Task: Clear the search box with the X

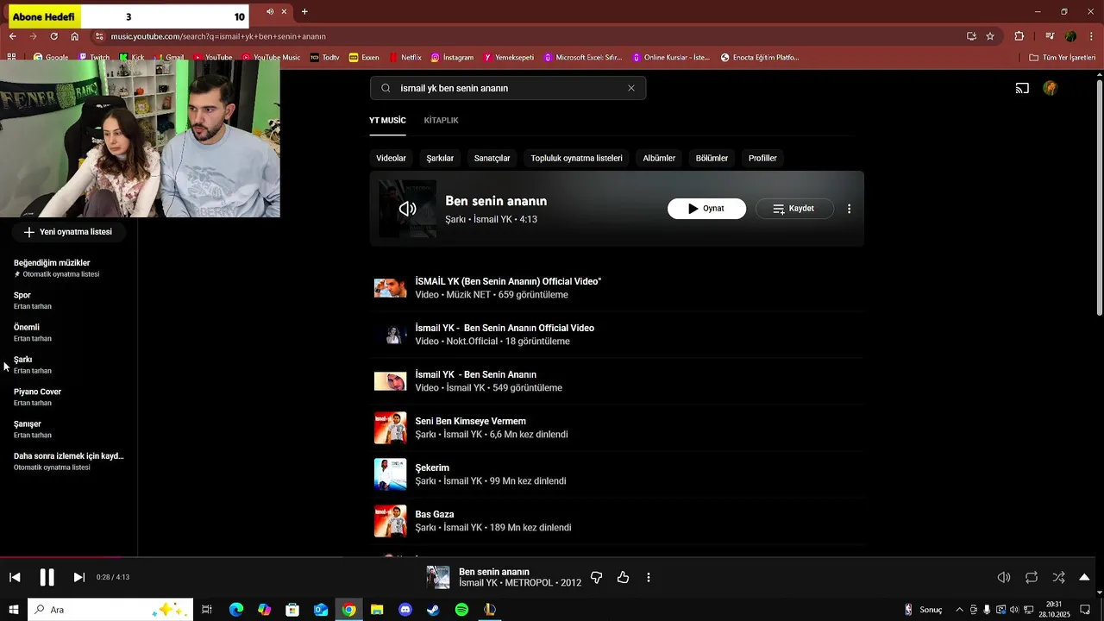Action: pos(631,88)
